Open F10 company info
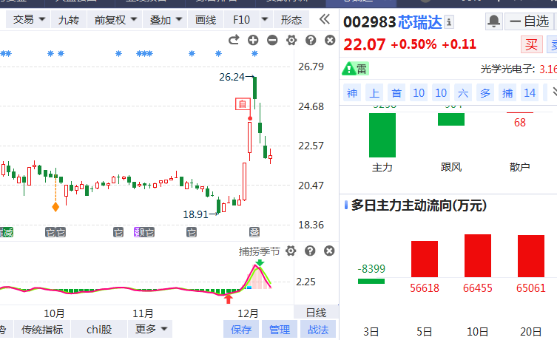The image size is (557, 340). point(242,19)
